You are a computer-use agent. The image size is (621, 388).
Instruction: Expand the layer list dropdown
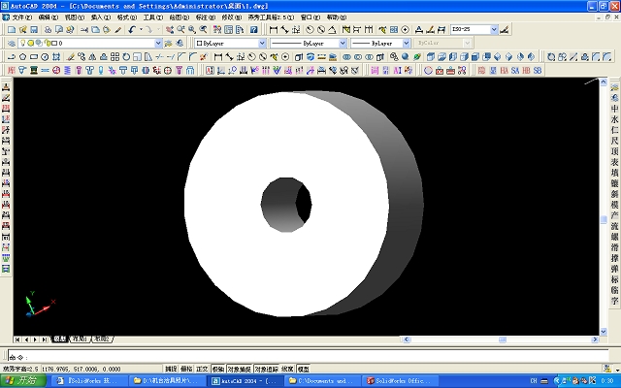coord(158,43)
